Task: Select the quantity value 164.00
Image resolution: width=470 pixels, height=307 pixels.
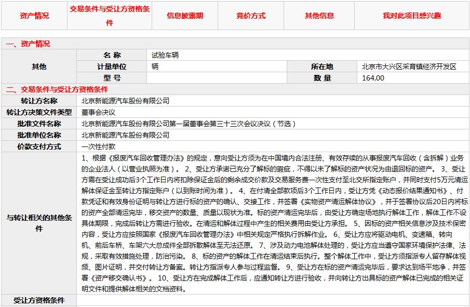Action: pos(373,78)
